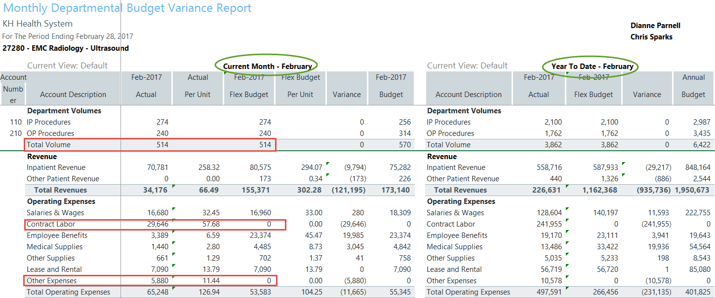Click the name Chris Sparks
The height and width of the screenshot is (298, 715).
point(651,37)
